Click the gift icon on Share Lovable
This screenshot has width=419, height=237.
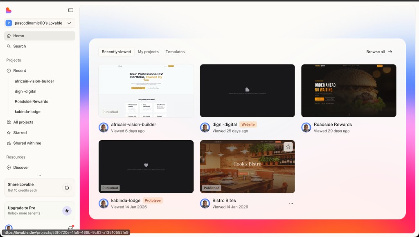(x=67, y=188)
